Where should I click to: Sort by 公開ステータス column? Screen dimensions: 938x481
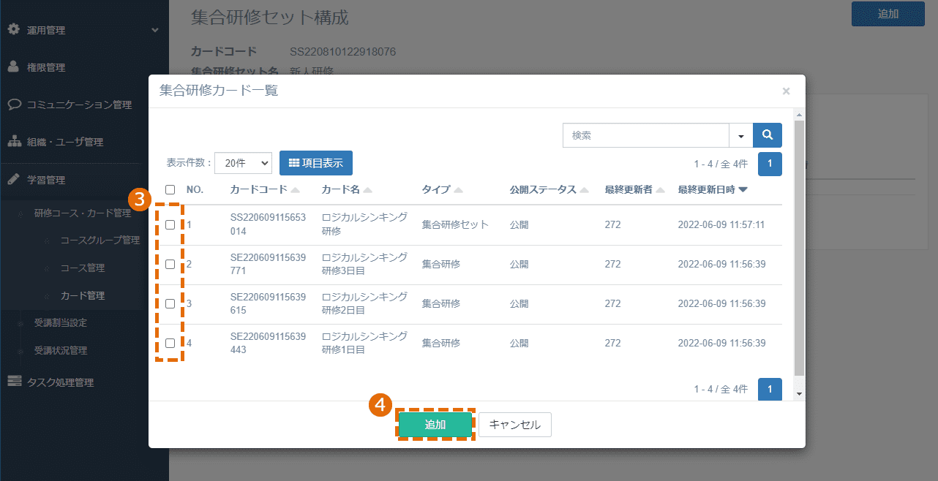[x=549, y=189]
